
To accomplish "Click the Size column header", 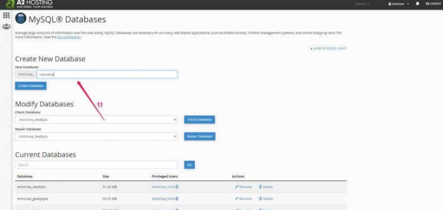I will [105, 176].
